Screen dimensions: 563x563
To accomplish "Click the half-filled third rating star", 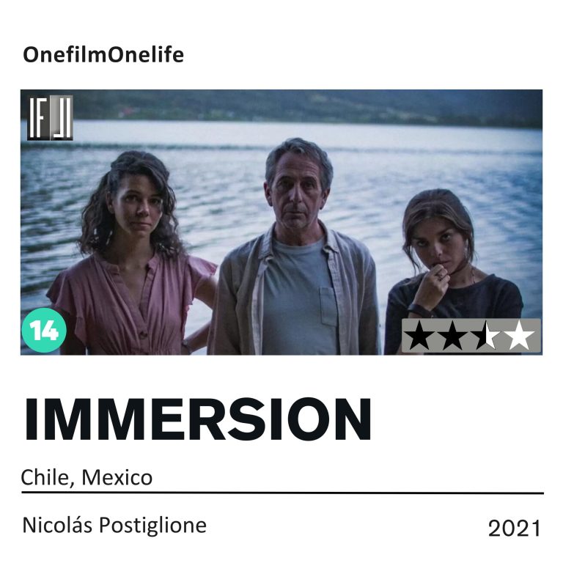I will pyautogui.click(x=485, y=336).
